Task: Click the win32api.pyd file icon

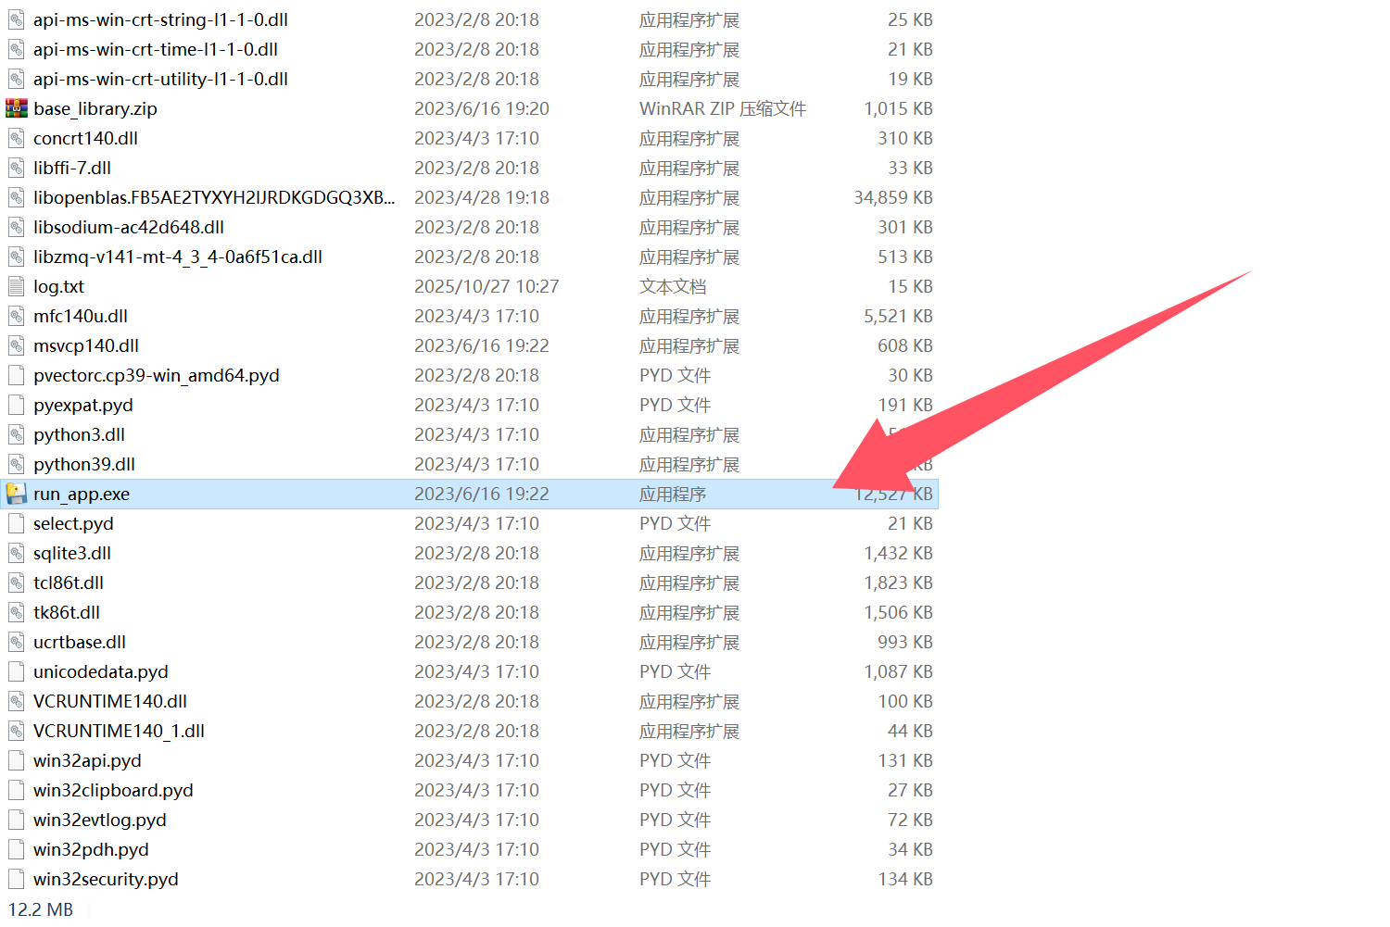Action: coord(17,760)
